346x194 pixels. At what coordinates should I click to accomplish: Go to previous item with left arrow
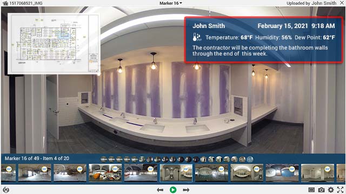(x=160, y=190)
